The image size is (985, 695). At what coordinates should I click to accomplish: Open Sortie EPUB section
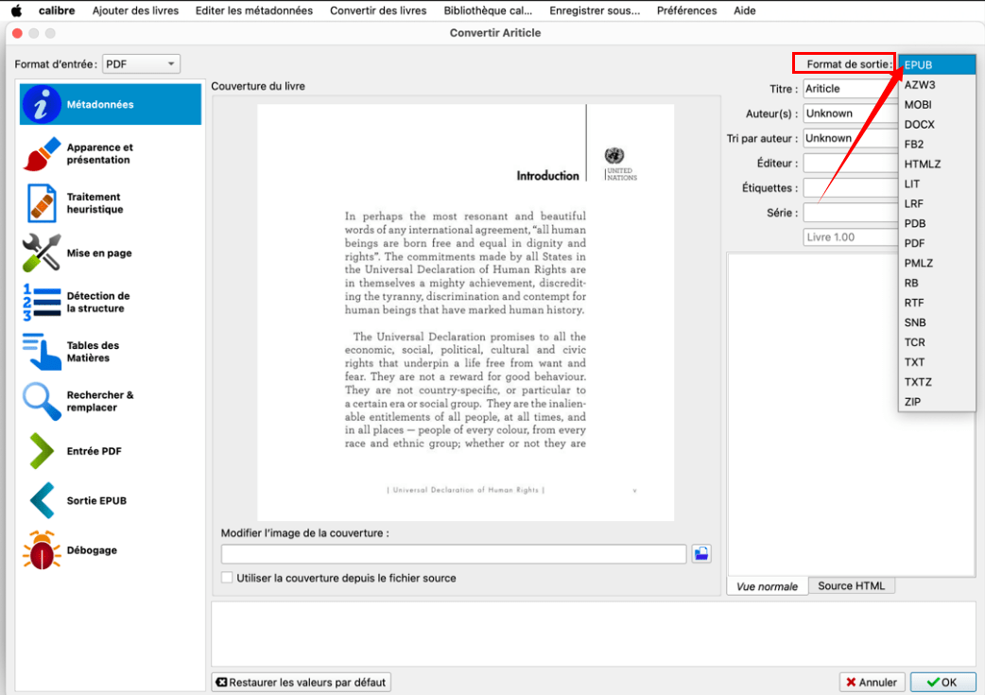coord(111,501)
